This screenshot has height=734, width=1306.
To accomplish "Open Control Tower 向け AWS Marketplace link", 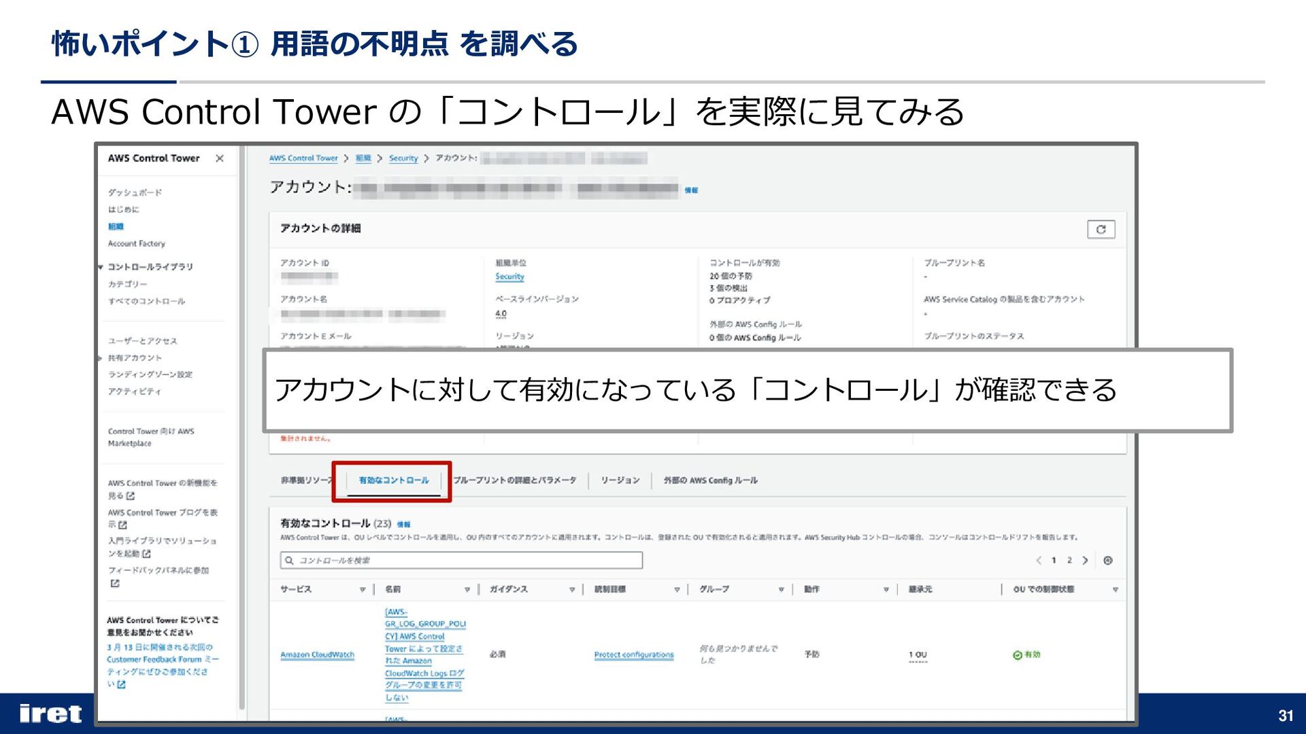I will (151, 438).
